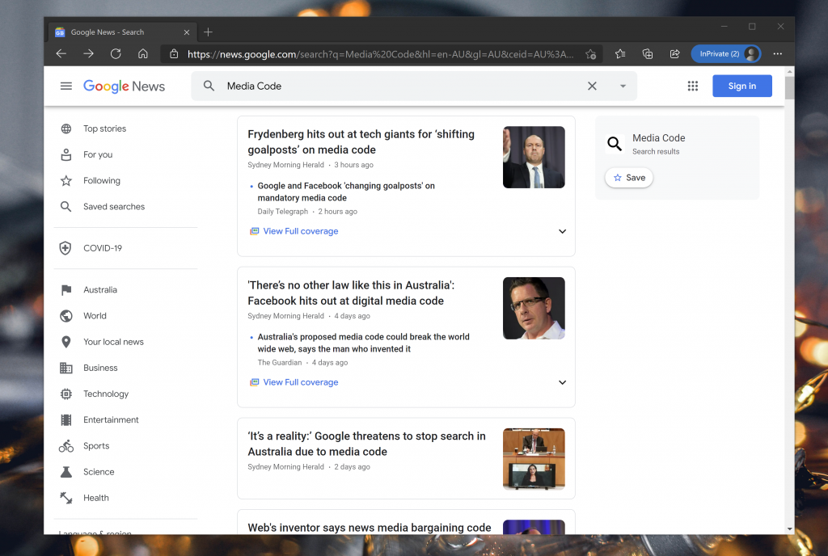The width and height of the screenshot is (828, 556).
Task: Click the address bar URL
Action: point(380,54)
